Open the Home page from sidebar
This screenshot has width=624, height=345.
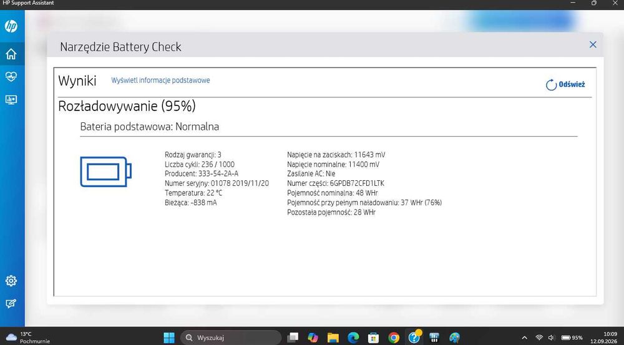pos(11,54)
